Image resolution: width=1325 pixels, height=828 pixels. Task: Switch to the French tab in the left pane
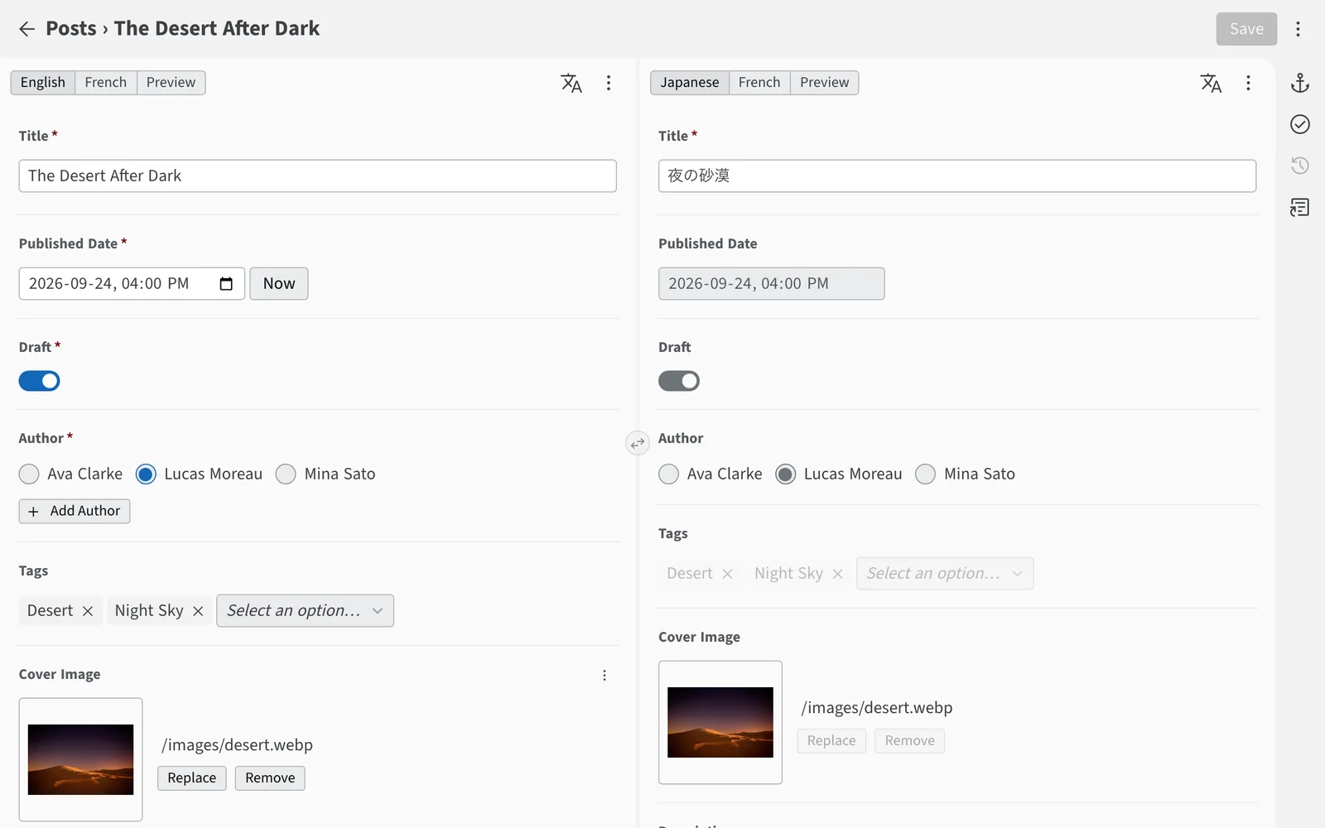point(106,83)
